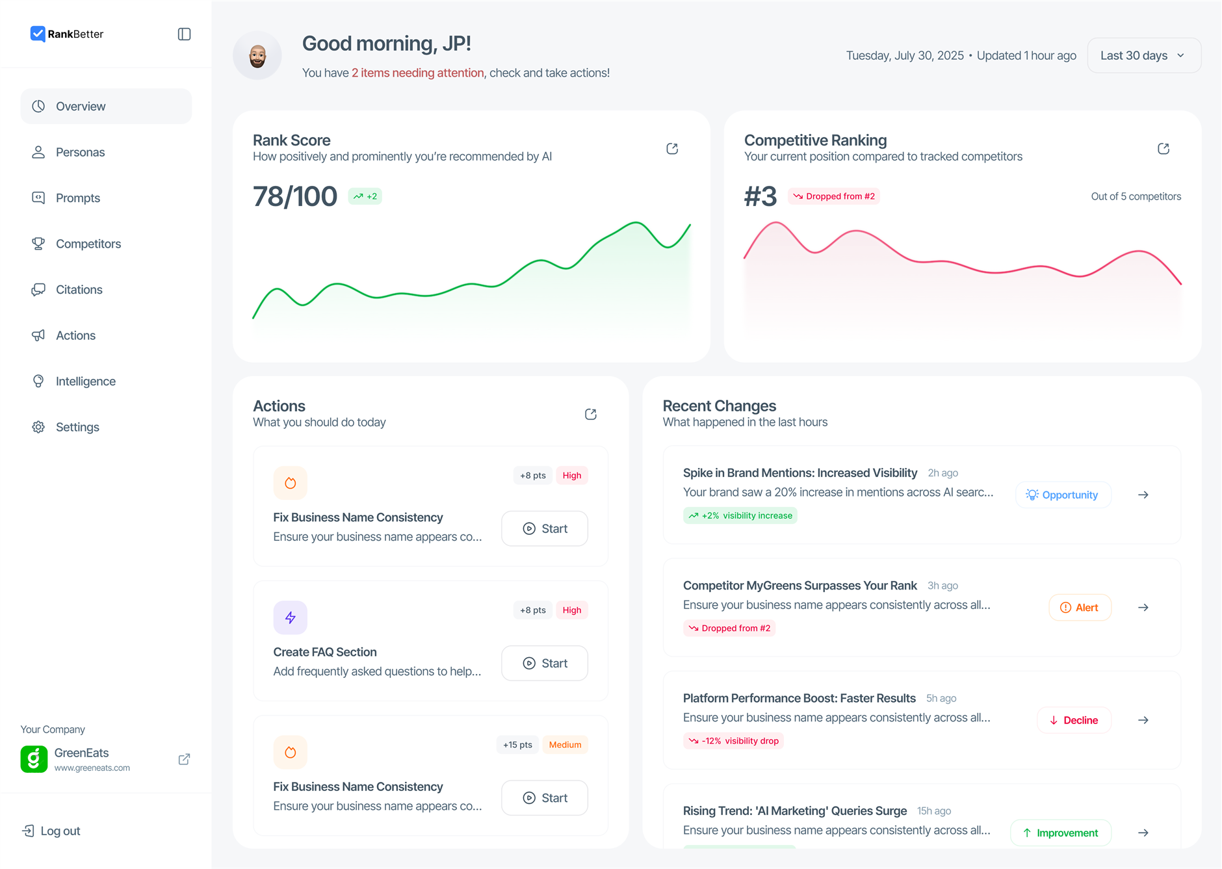Toggle the sidebar collapse control
This screenshot has width=1222, height=869.
click(184, 34)
